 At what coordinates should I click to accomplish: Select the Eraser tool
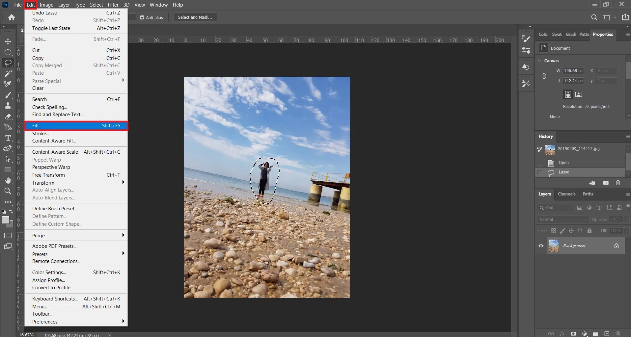[8, 117]
